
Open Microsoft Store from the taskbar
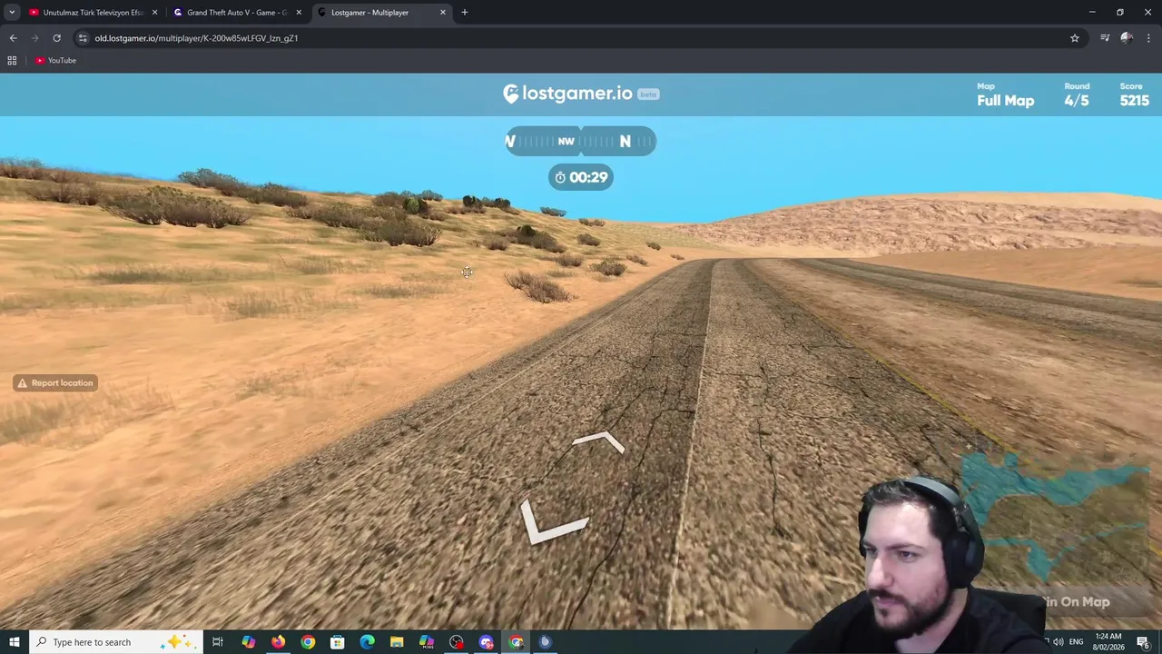coord(338,642)
